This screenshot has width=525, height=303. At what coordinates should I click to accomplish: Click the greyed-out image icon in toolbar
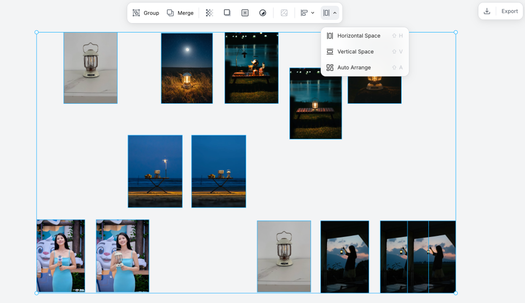pyautogui.click(x=284, y=13)
